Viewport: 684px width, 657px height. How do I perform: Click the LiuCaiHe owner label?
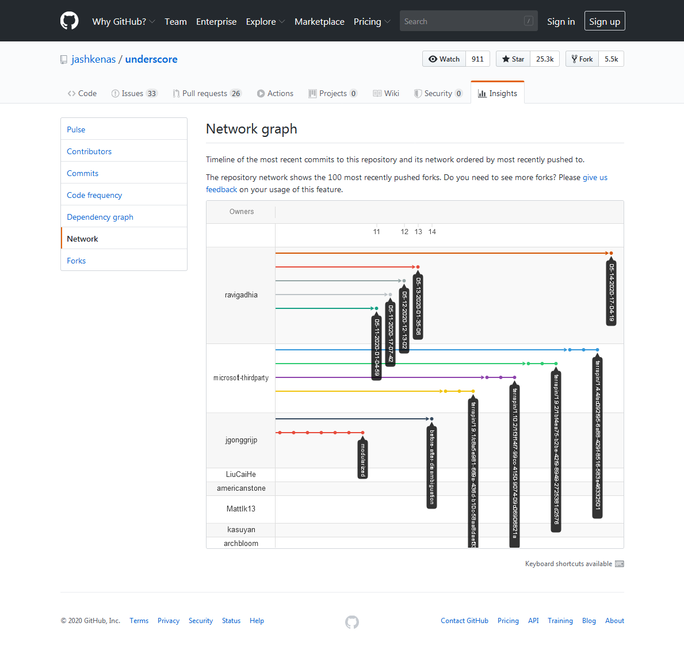click(241, 474)
